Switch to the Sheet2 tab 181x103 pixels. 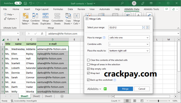pyautogui.click(x=36, y=96)
